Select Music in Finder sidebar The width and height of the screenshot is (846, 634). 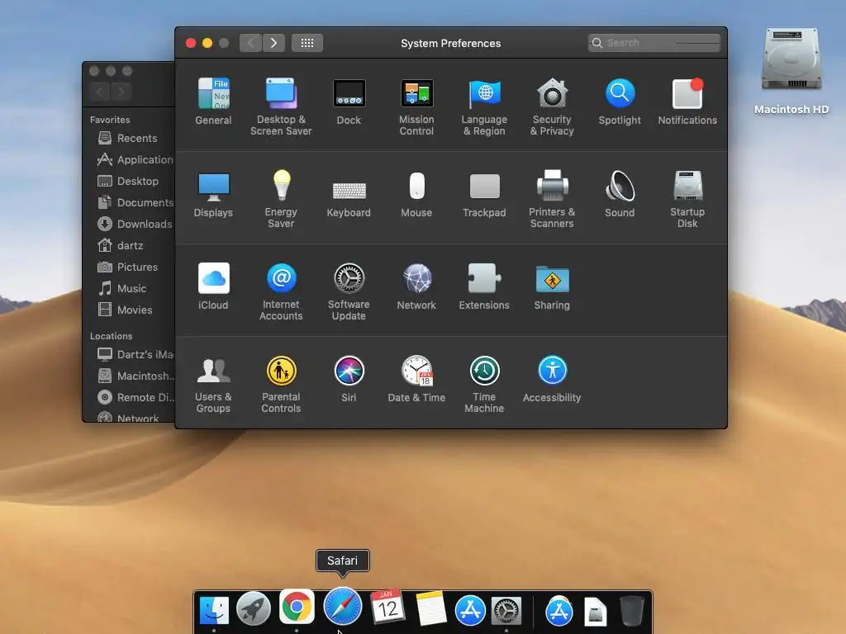click(x=122, y=288)
